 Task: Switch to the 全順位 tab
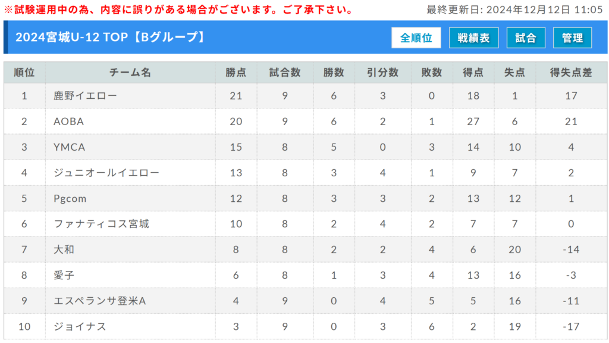coord(416,38)
